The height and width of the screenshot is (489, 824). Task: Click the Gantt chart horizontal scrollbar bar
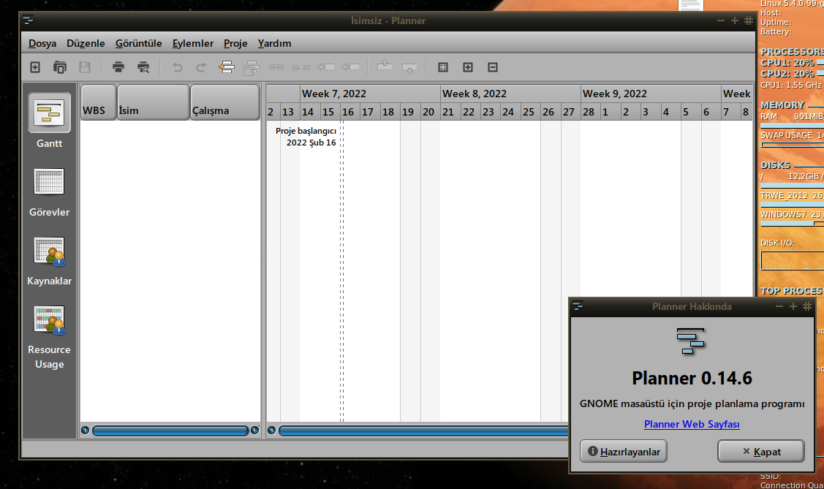(x=423, y=431)
